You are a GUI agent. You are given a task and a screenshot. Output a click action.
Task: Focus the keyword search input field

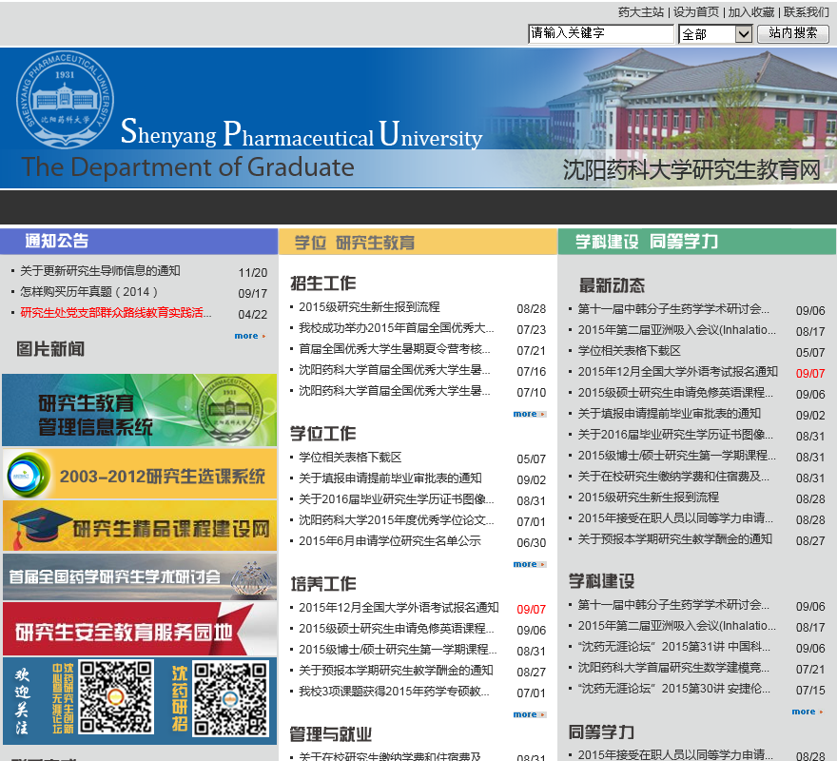[600, 33]
